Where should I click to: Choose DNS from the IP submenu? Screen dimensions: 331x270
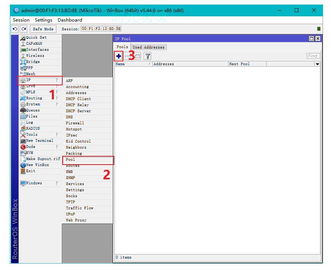click(88, 117)
